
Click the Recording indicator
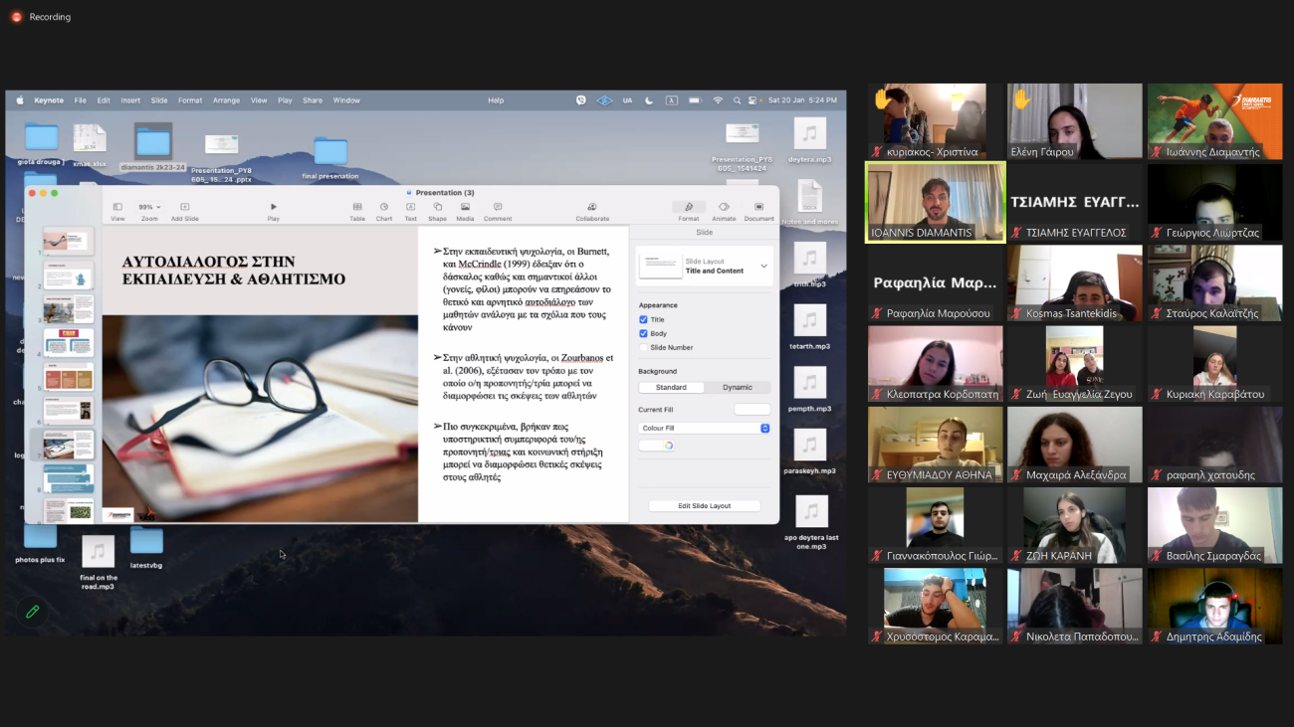41,17
